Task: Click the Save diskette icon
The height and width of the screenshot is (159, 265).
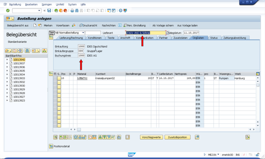Action: tap(49, 11)
